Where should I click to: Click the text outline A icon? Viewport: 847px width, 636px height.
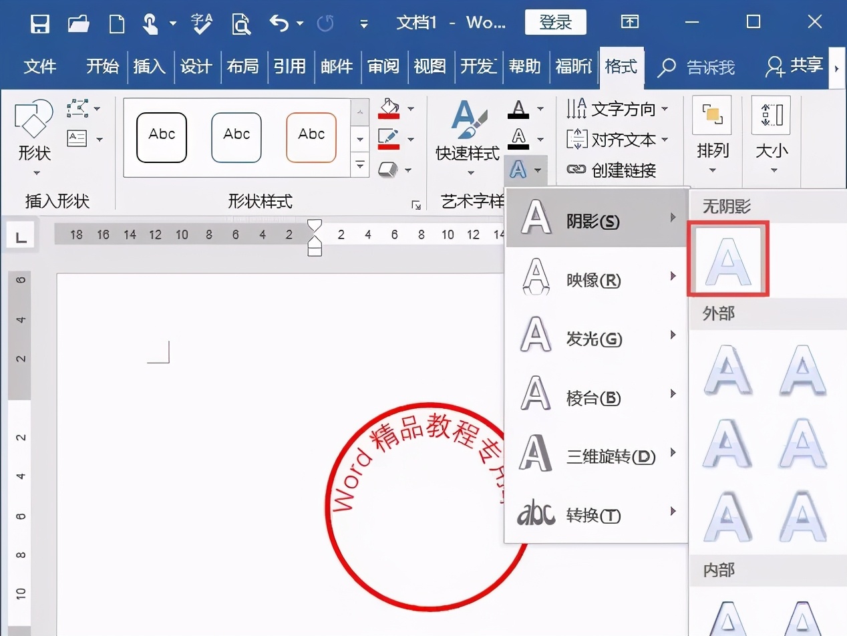pyautogui.click(x=518, y=140)
